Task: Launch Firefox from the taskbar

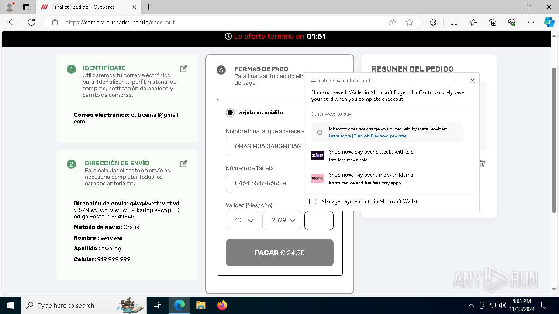Action: coord(222,305)
